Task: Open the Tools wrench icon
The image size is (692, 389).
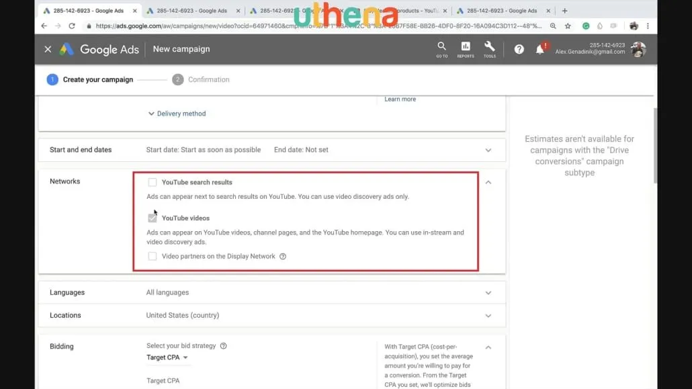Action: coord(489,49)
